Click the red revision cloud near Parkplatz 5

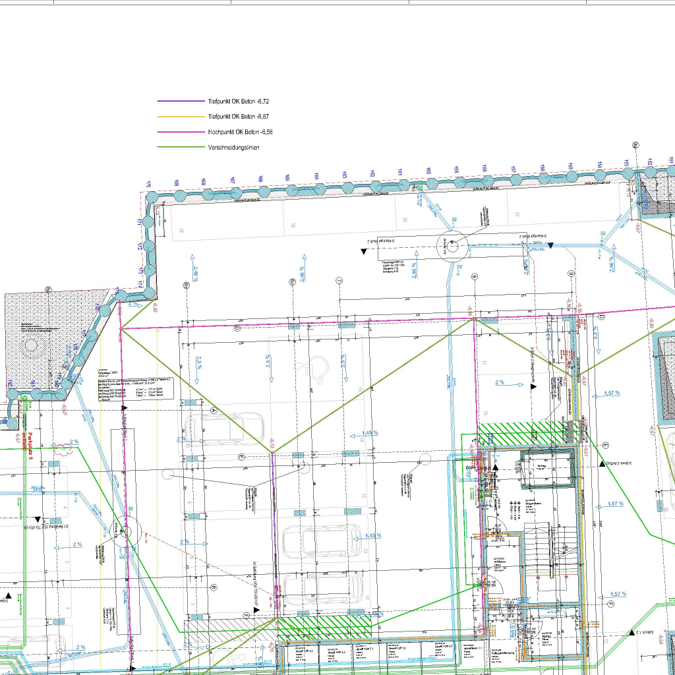click(63, 449)
